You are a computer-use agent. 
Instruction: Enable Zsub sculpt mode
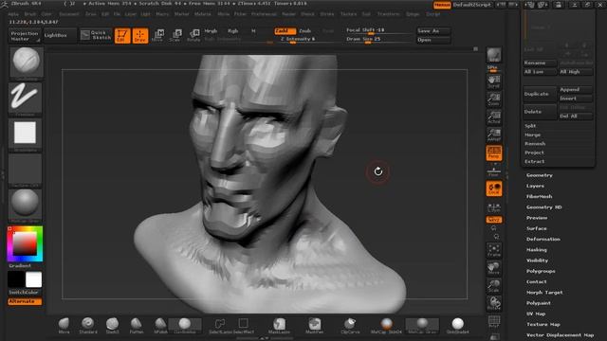[x=305, y=31]
